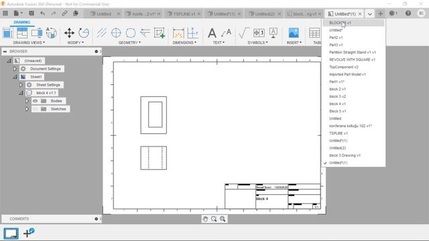Select the Centerline tool
The height and width of the screenshot is (241, 429).
[x=101, y=33]
